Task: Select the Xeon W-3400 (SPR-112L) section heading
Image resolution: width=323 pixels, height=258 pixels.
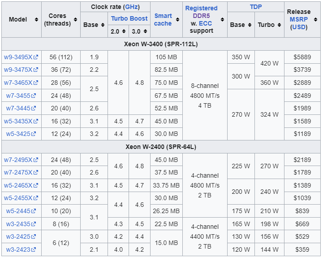Action: [x=161, y=44]
